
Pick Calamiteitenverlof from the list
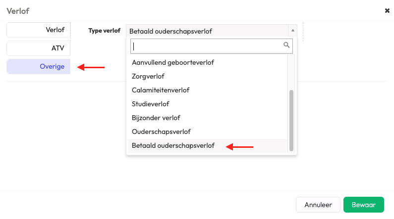coord(161,90)
